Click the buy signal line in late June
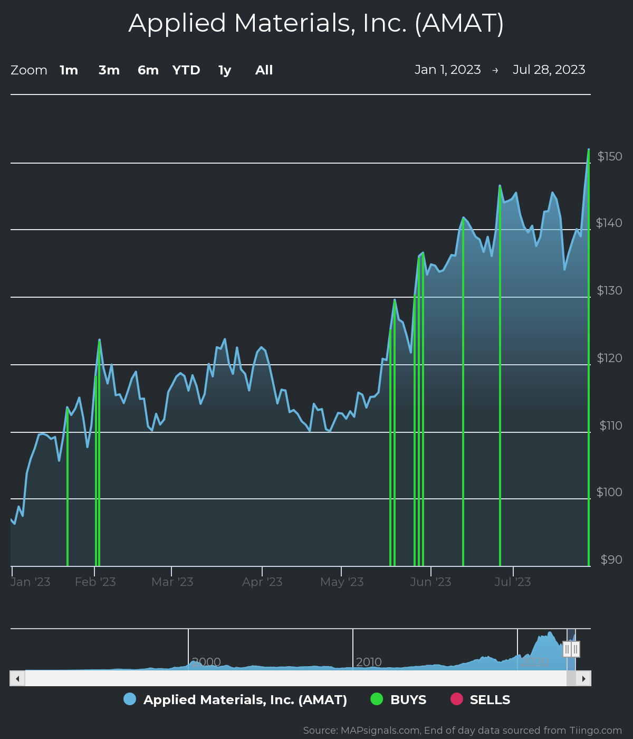This screenshot has height=739, width=633. [x=500, y=376]
